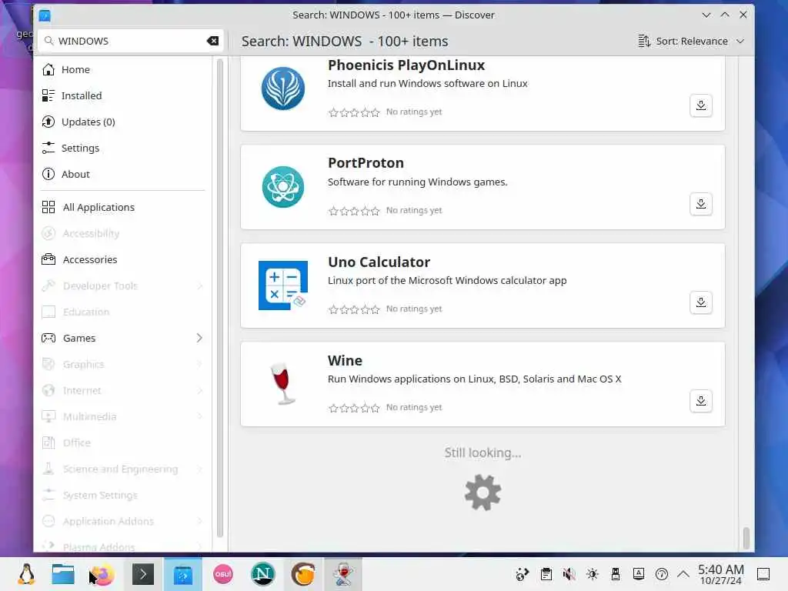Expand the Internet category chevron
The width and height of the screenshot is (788, 591).
pyautogui.click(x=199, y=390)
